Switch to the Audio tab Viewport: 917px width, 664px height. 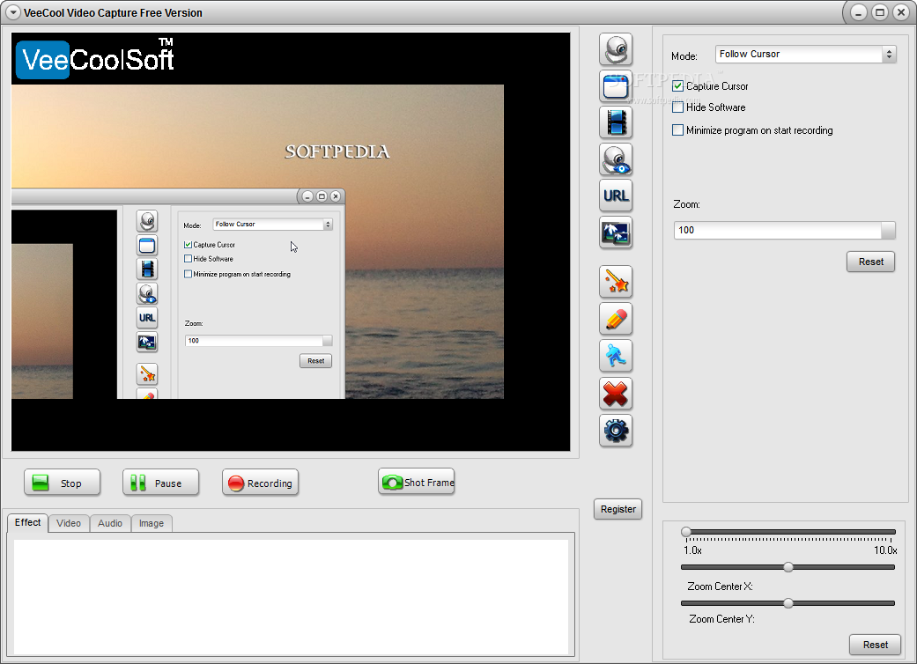(x=110, y=523)
